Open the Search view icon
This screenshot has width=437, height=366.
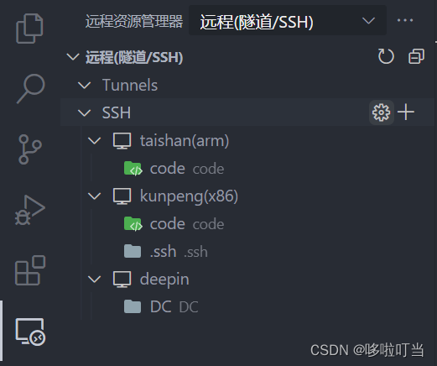click(x=31, y=89)
